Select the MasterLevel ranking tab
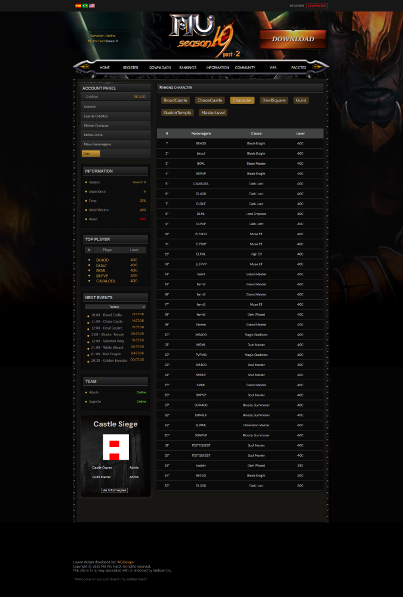This screenshot has height=597, width=403. tap(213, 112)
